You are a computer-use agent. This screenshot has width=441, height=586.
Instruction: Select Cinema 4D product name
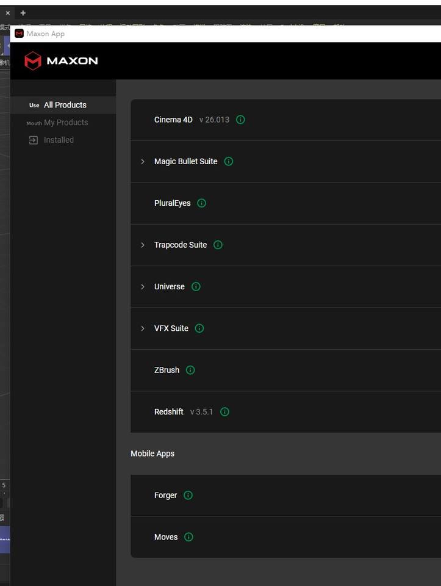click(x=173, y=120)
